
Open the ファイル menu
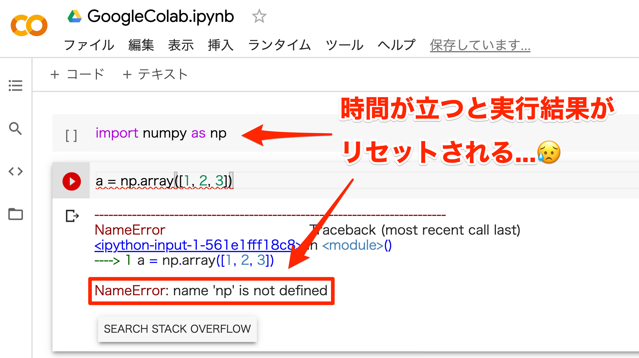click(89, 45)
